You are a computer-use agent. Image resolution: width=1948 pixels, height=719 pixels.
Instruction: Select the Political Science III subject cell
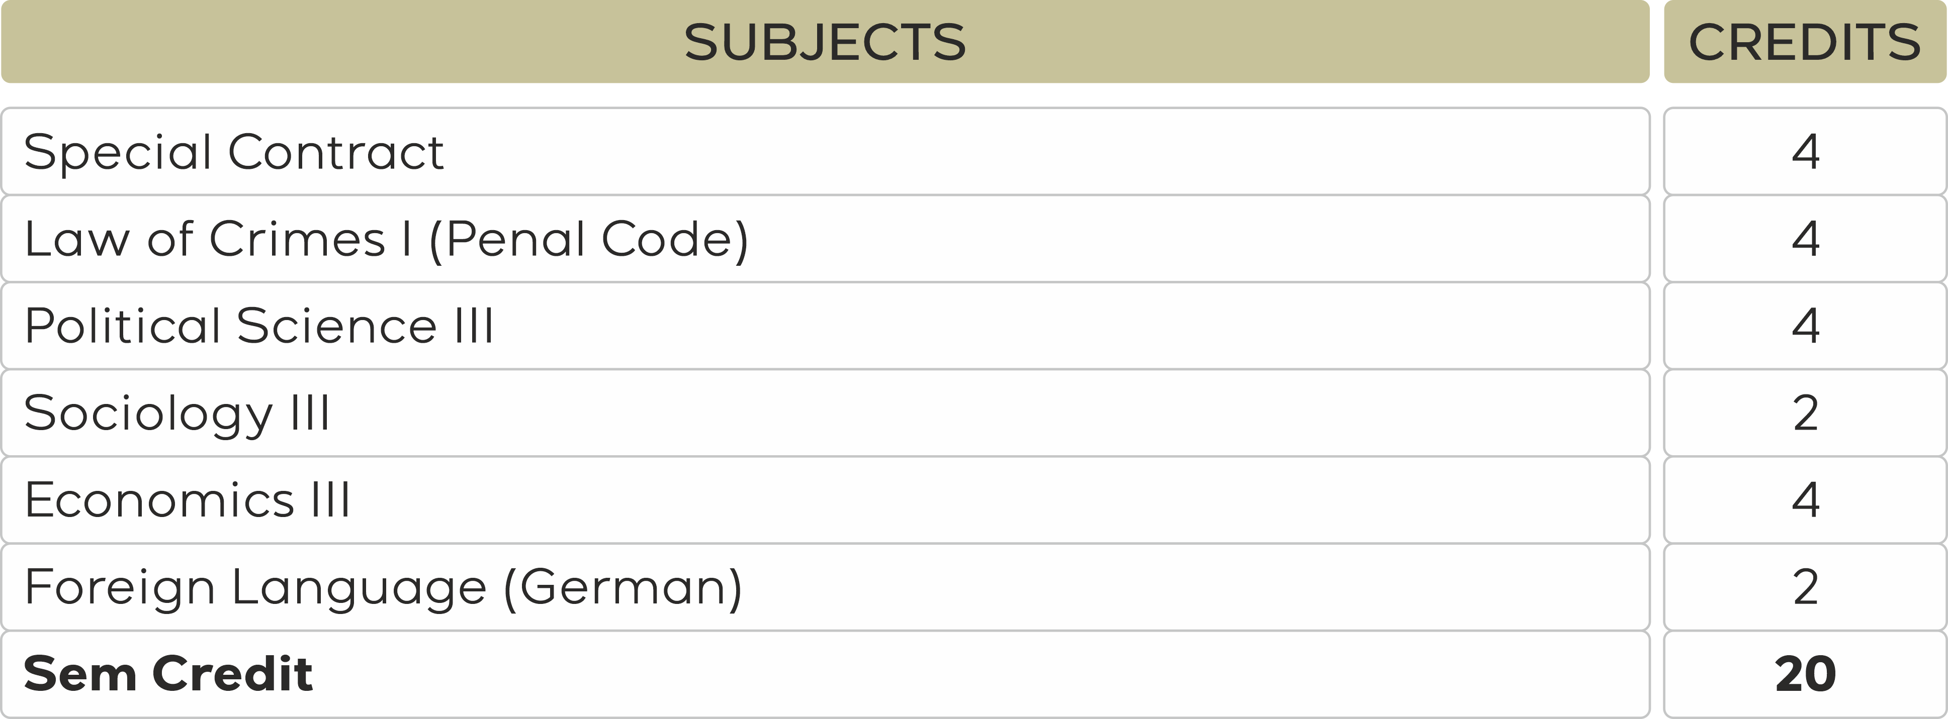pyautogui.click(x=258, y=326)
